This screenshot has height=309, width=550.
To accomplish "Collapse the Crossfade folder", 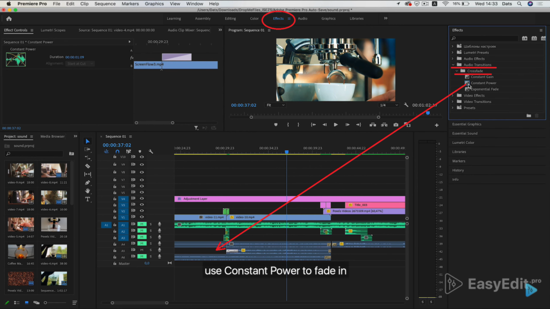I will 457,71.
